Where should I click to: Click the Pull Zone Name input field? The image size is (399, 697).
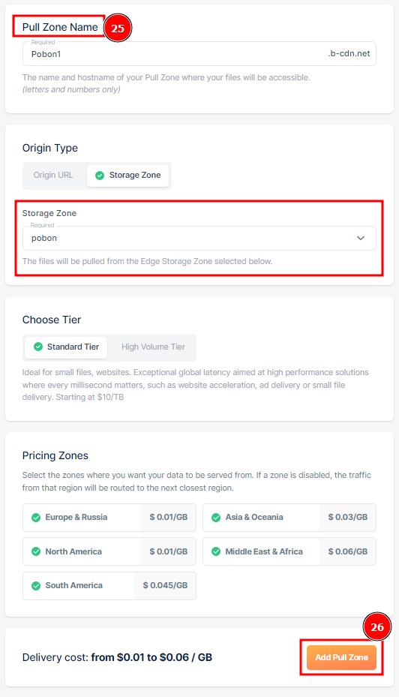(199, 54)
